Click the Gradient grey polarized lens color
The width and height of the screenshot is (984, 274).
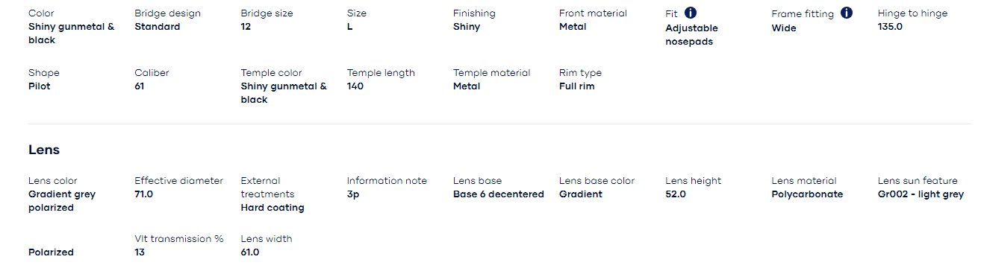coord(62,201)
